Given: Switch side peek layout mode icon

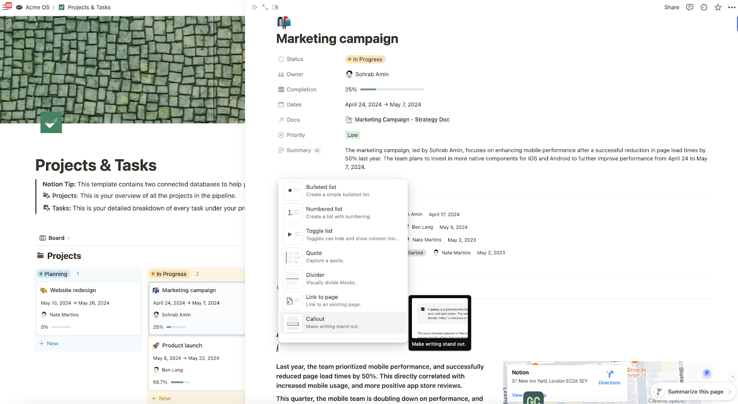Looking at the screenshot, I should pos(275,7).
